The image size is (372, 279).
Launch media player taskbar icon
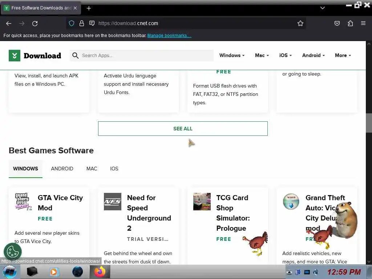pos(54,272)
